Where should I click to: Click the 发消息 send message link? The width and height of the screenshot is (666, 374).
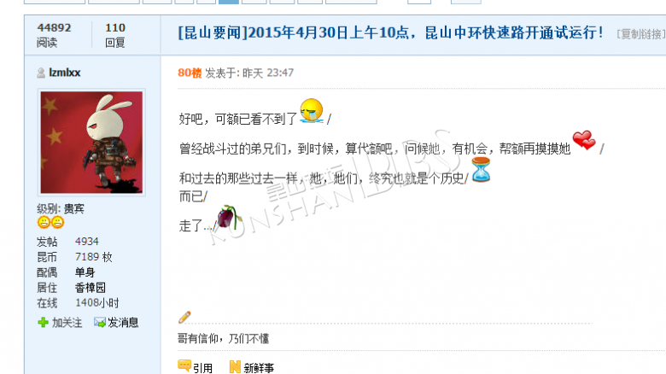pyautogui.click(x=123, y=323)
